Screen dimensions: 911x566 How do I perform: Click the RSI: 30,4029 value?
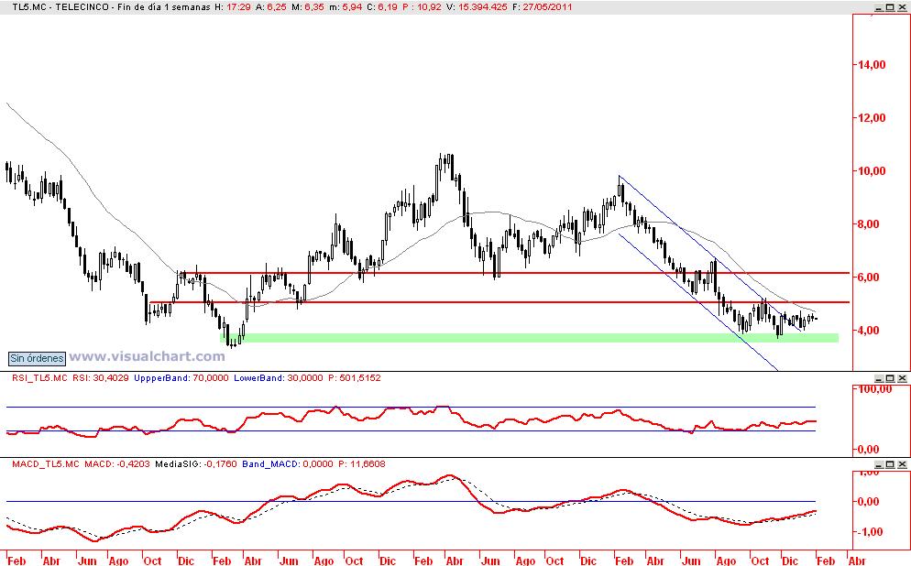click(x=101, y=378)
